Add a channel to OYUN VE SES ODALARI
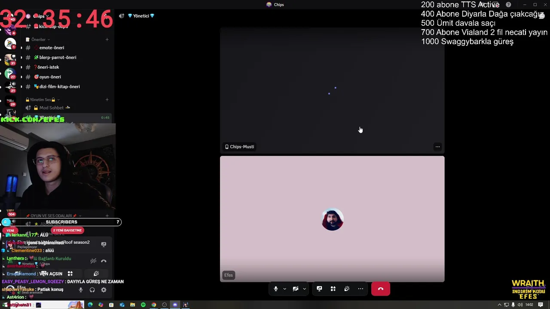Viewport: 550px width, 309px height. tap(107, 216)
